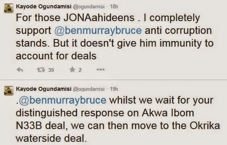Open the 18h timestamp permalink
This screenshot has width=227, height=145.
tap(114, 6)
